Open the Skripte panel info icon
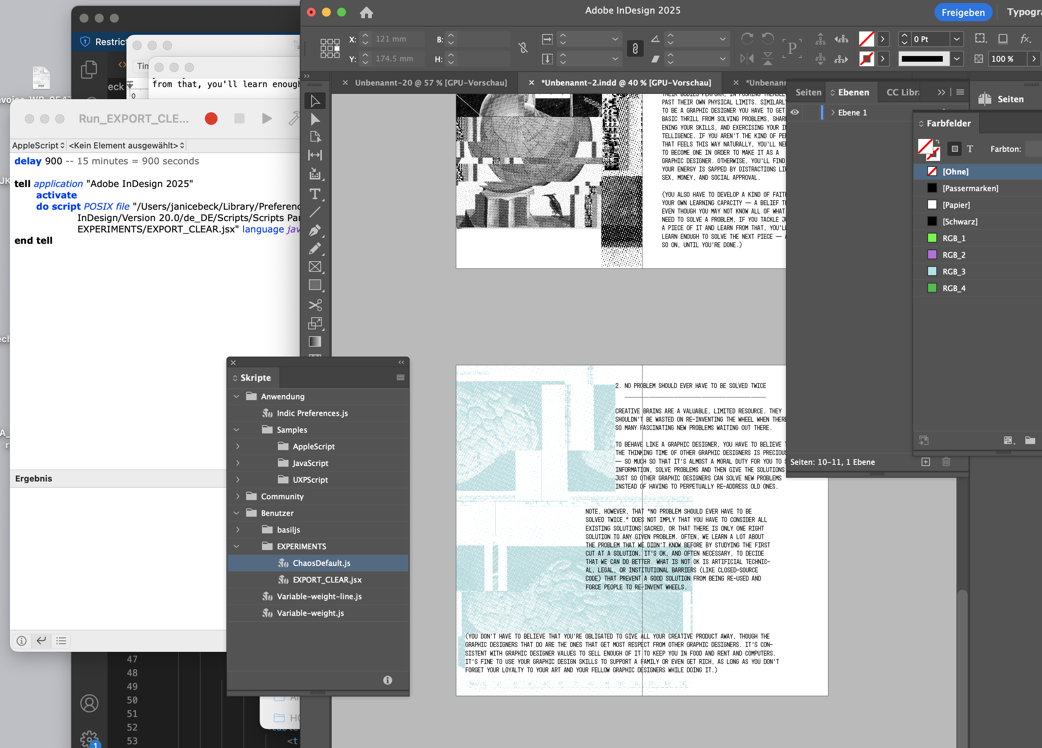 (387, 680)
